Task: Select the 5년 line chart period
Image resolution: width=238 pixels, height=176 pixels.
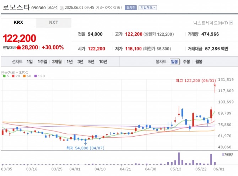Action: 91,61
